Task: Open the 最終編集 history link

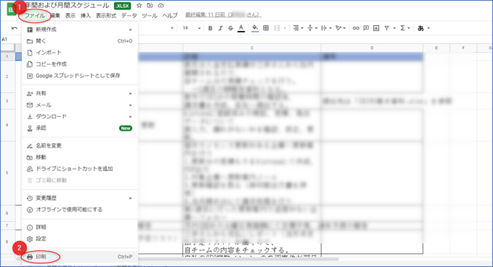Action: [223, 14]
